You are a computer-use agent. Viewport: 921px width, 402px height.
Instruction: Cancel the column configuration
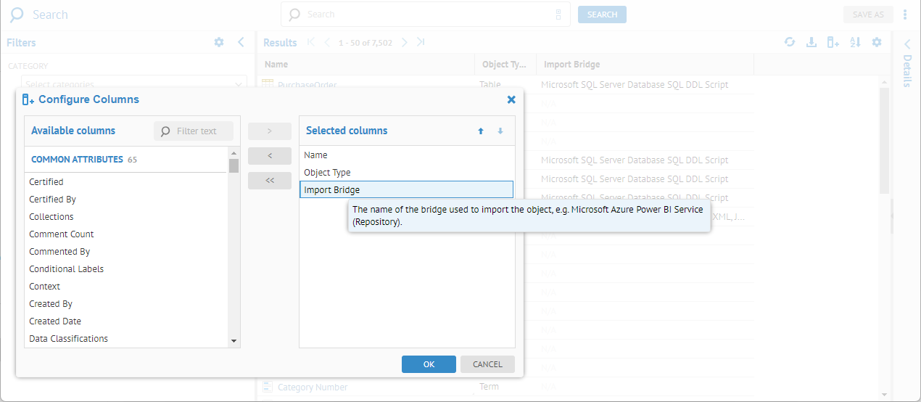[x=487, y=364]
